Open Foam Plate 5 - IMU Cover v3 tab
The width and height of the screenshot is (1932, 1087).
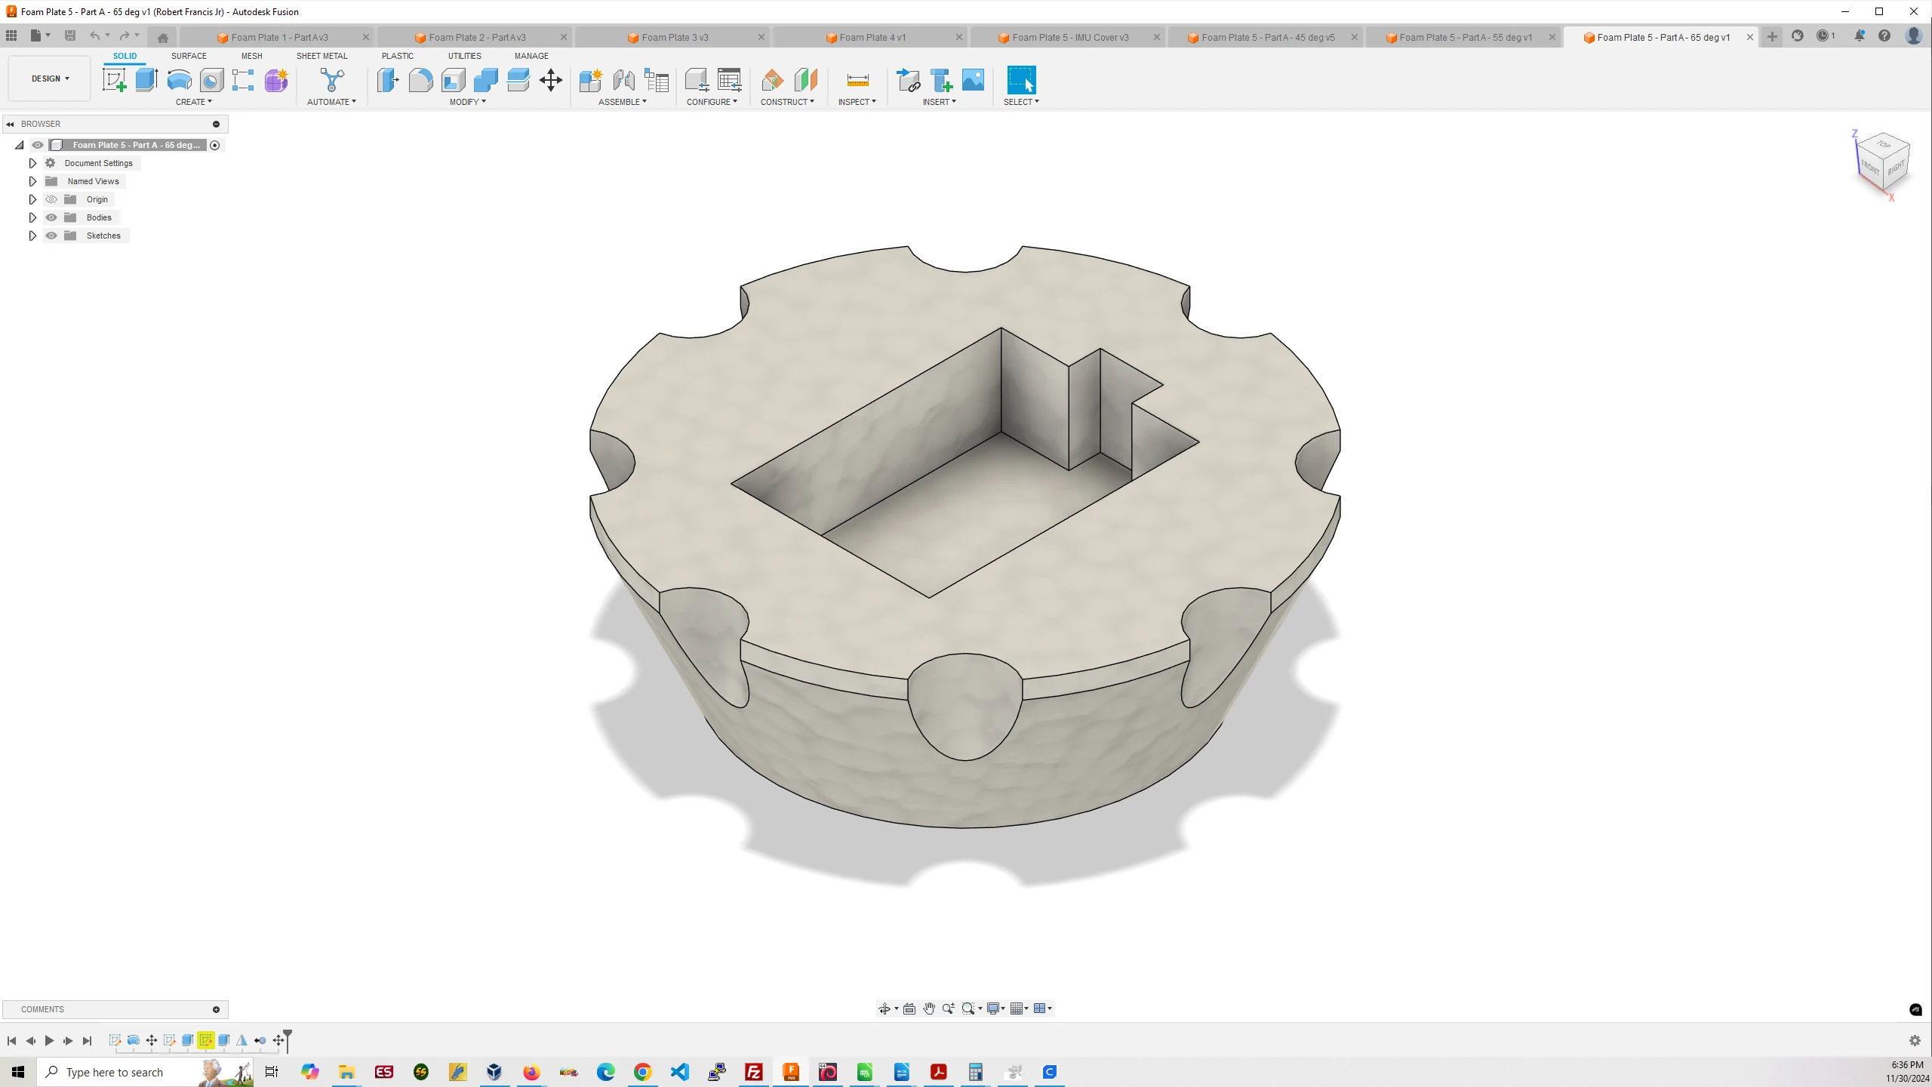tap(1069, 37)
